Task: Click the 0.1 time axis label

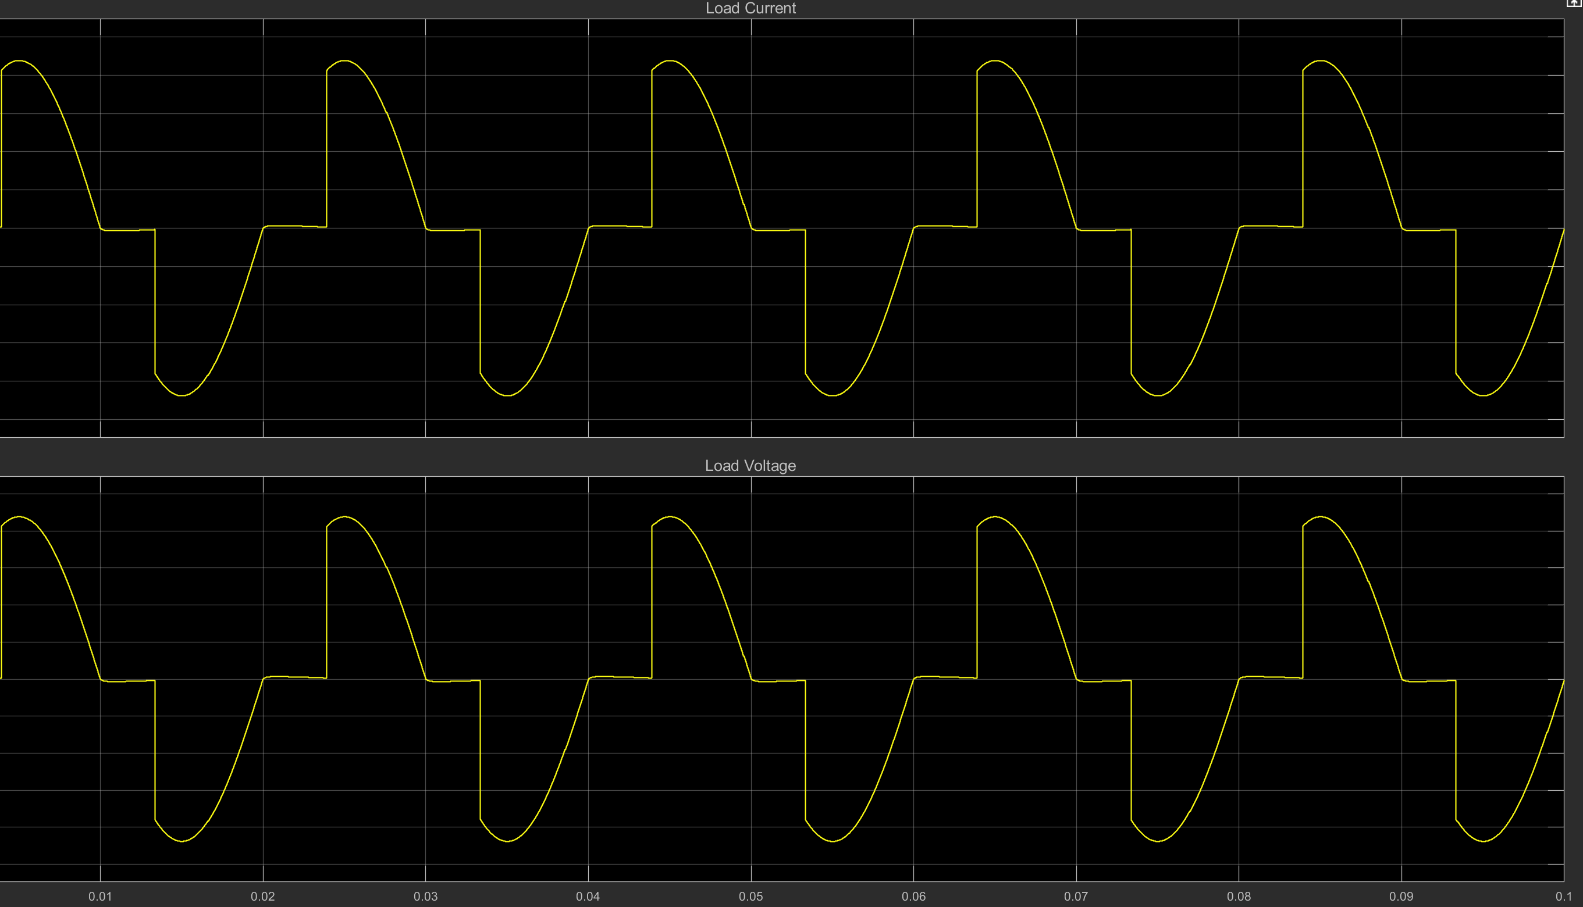Action: [1563, 897]
